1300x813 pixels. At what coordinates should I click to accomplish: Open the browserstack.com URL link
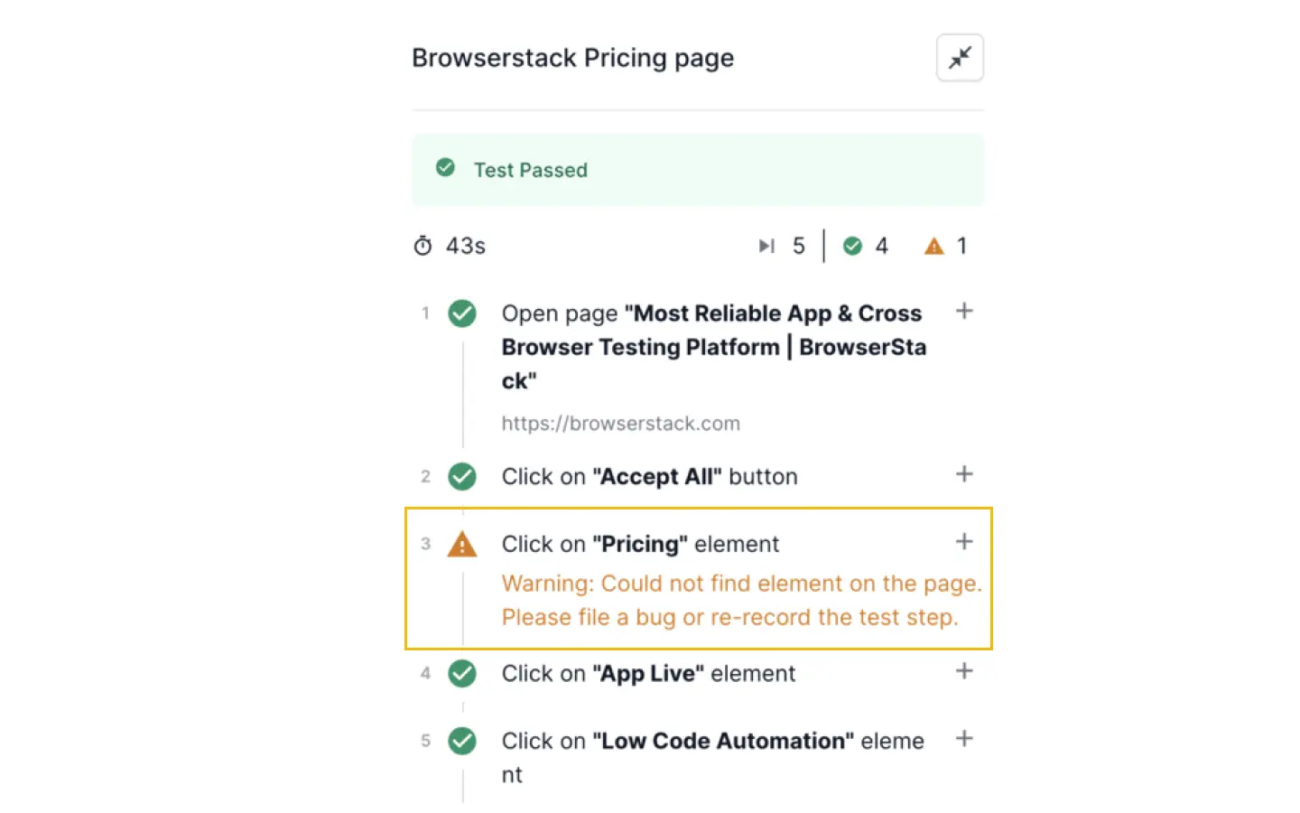coord(620,424)
